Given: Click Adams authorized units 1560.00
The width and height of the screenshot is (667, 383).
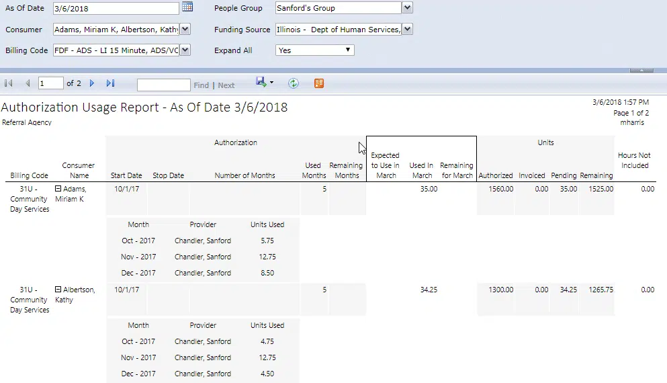Looking at the screenshot, I should (x=500, y=189).
